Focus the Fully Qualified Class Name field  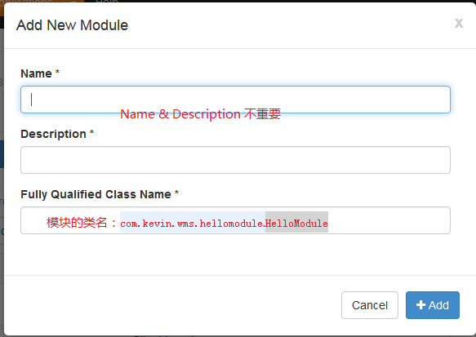tap(235, 220)
